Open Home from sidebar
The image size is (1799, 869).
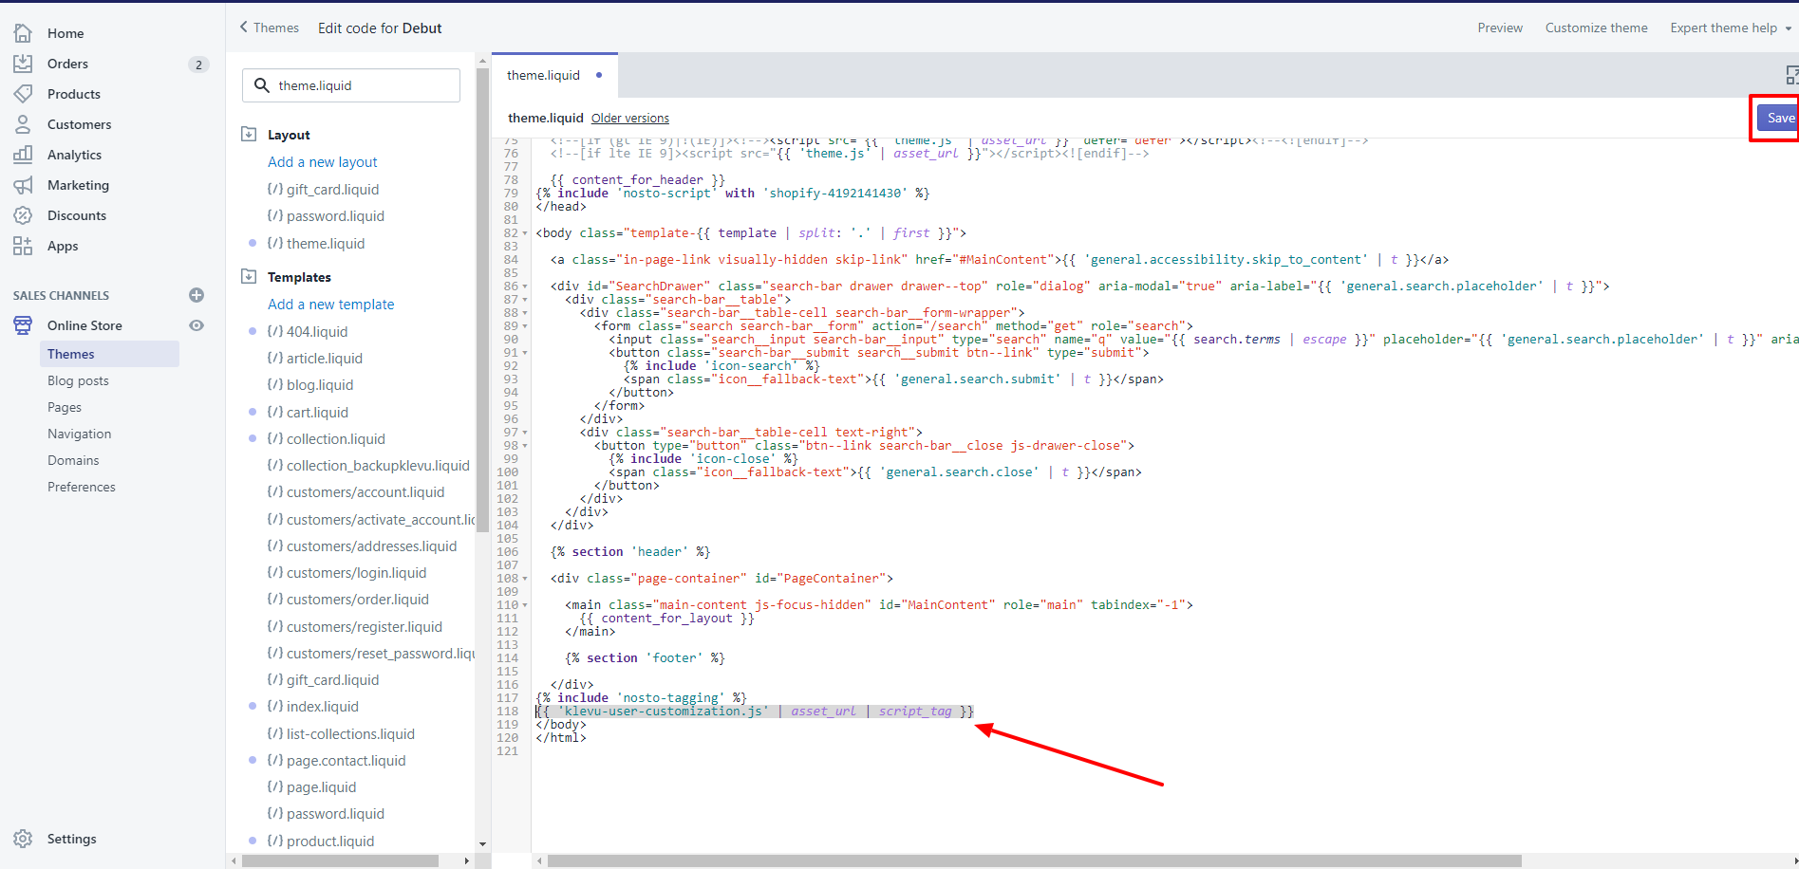point(66,33)
